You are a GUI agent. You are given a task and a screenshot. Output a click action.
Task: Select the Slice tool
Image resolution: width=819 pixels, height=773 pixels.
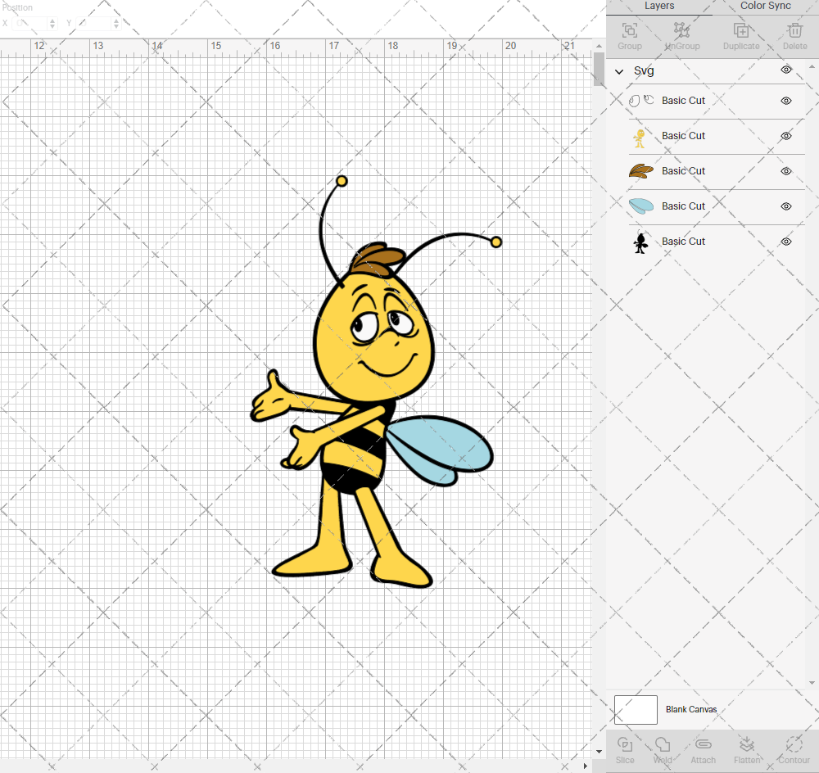pyautogui.click(x=625, y=744)
